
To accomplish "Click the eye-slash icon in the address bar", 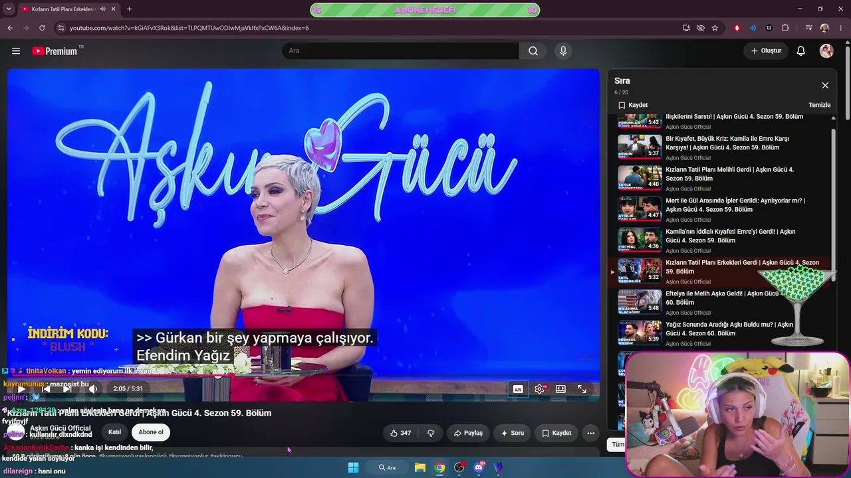I will click(x=701, y=28).
